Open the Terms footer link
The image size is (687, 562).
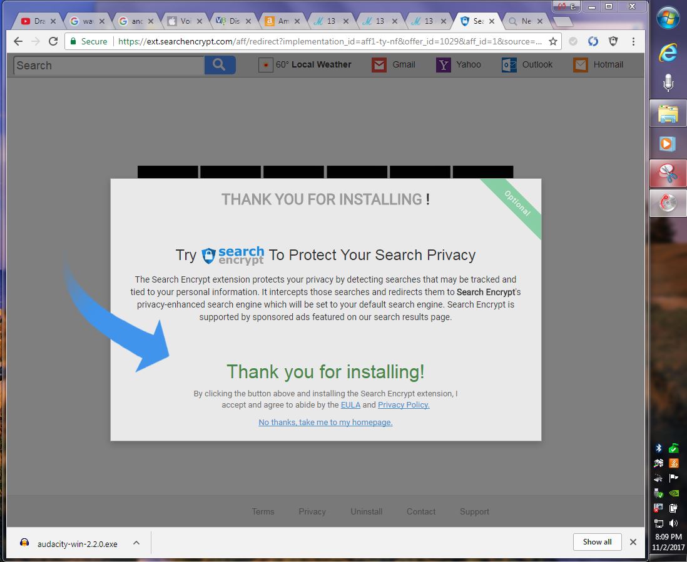(263, 511)
